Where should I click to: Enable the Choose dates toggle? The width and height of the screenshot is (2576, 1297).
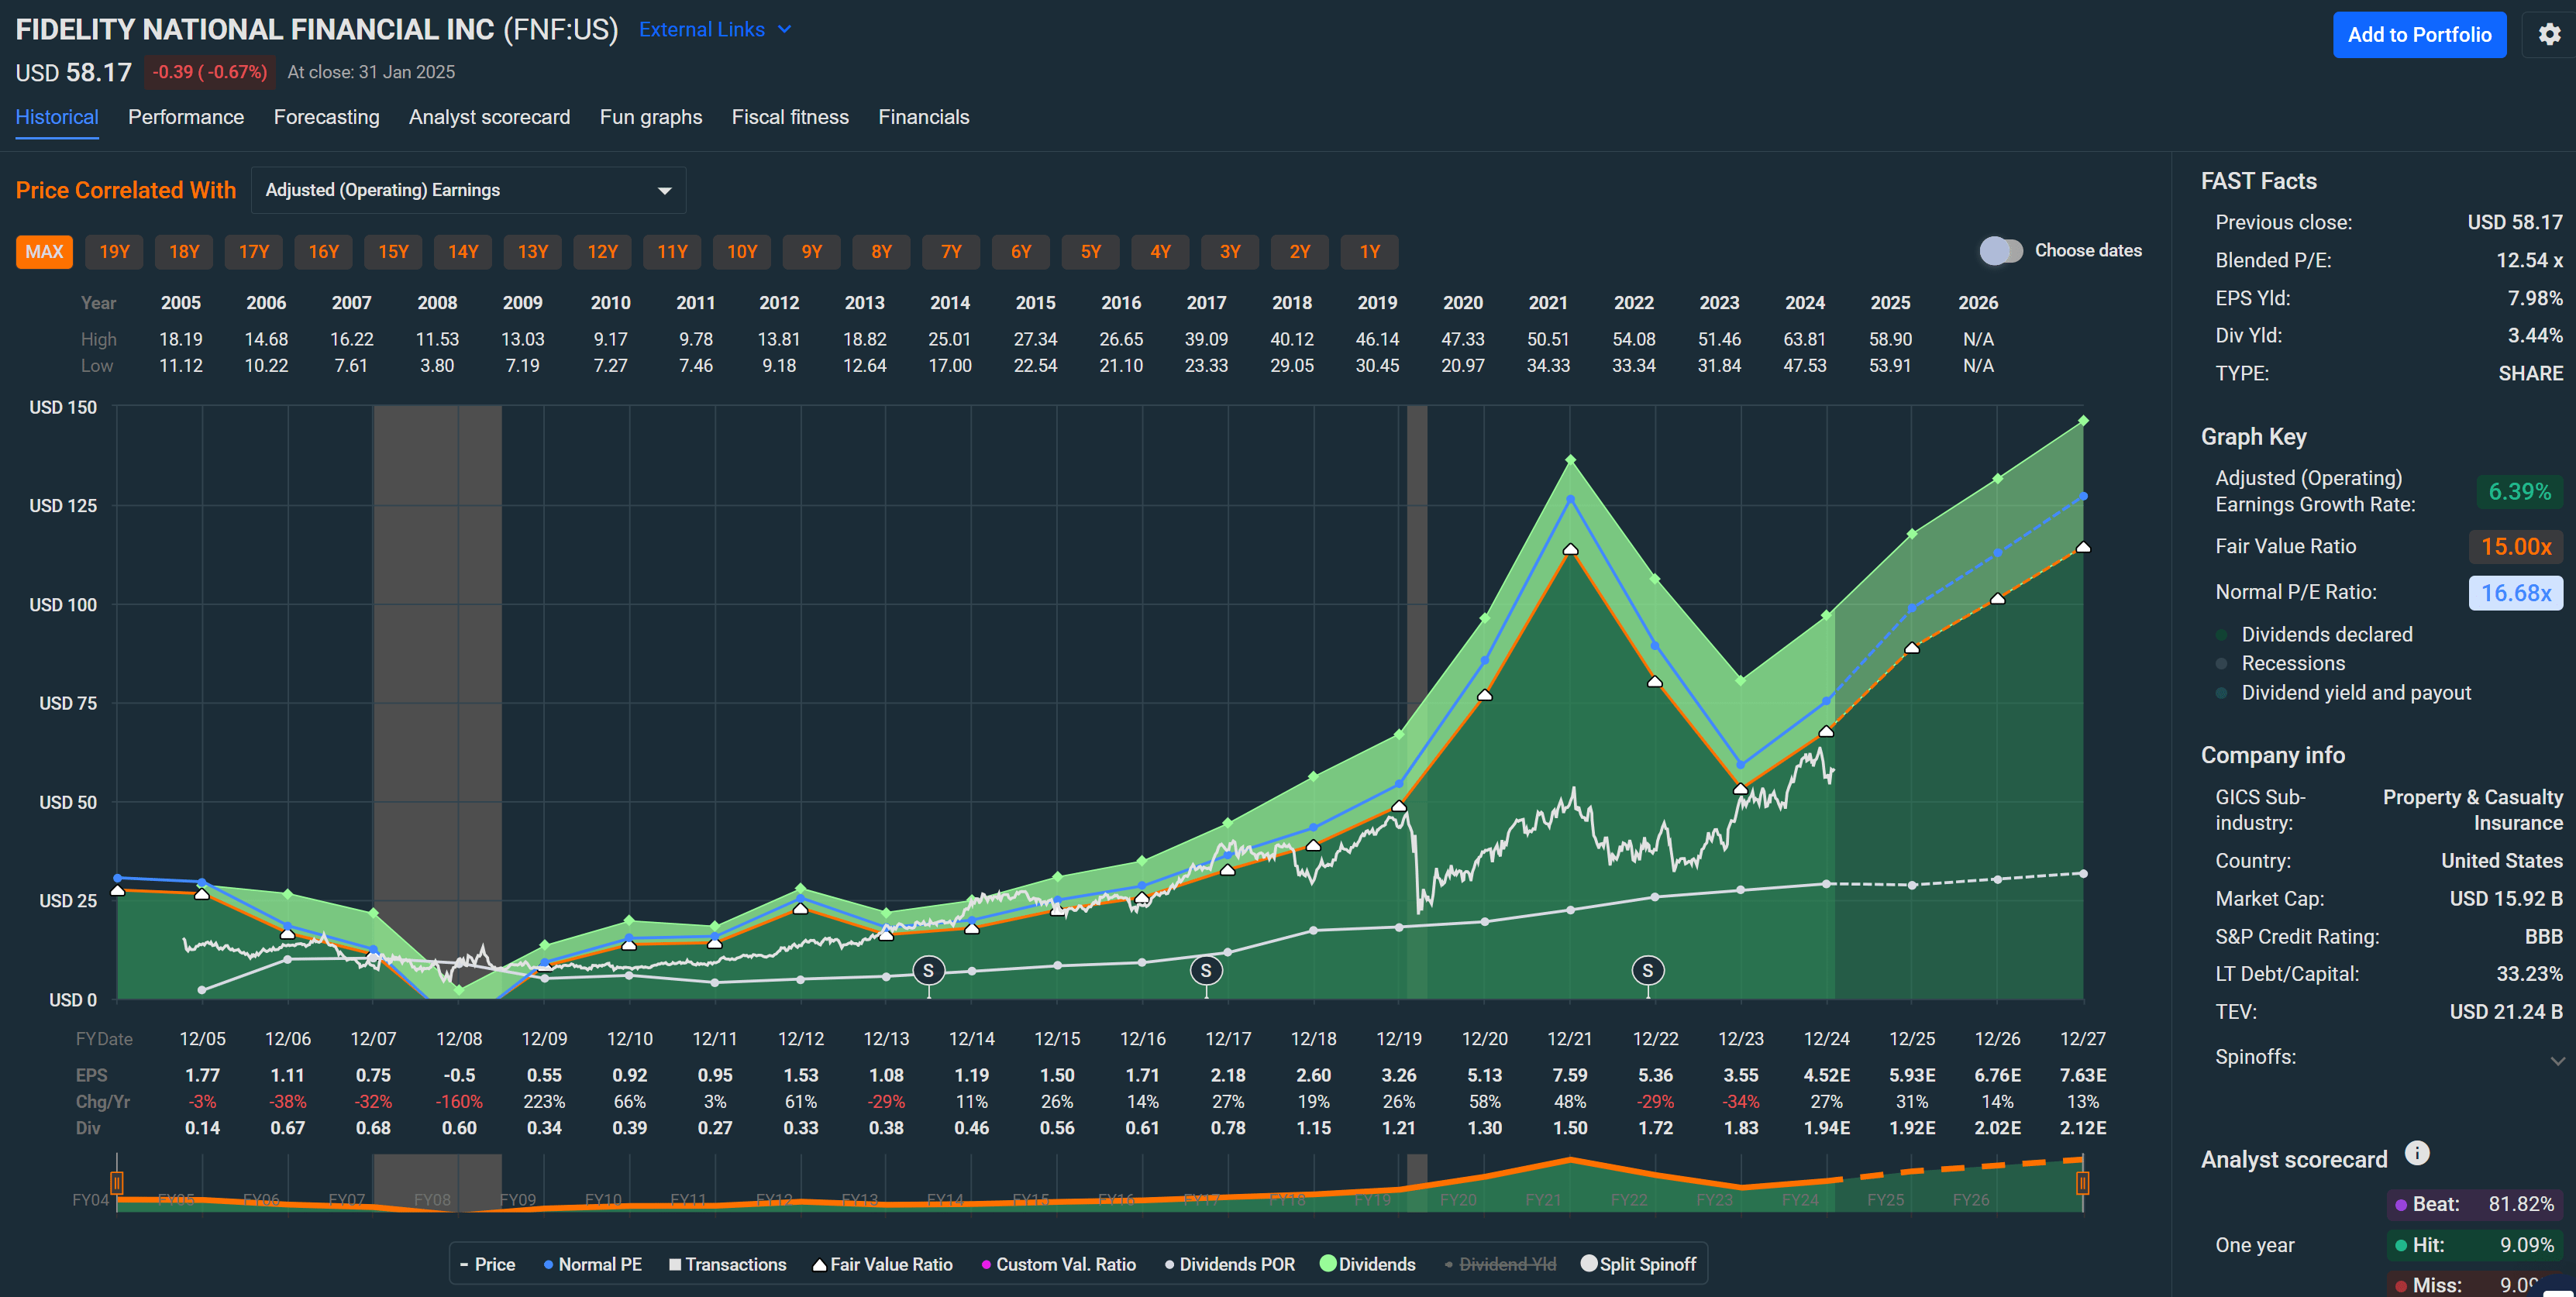[2000, 251]
